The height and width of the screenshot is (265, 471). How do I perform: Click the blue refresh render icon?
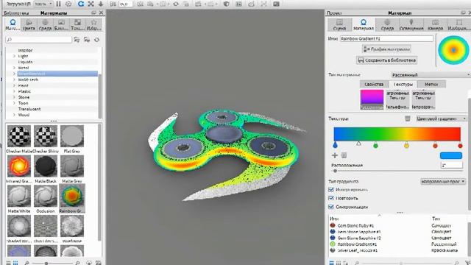(x=80, y=4)
